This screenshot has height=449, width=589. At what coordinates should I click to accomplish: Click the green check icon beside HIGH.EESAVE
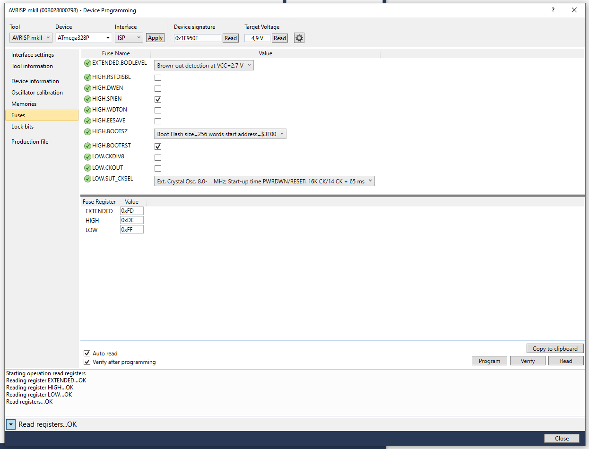[x=87, y=121]
